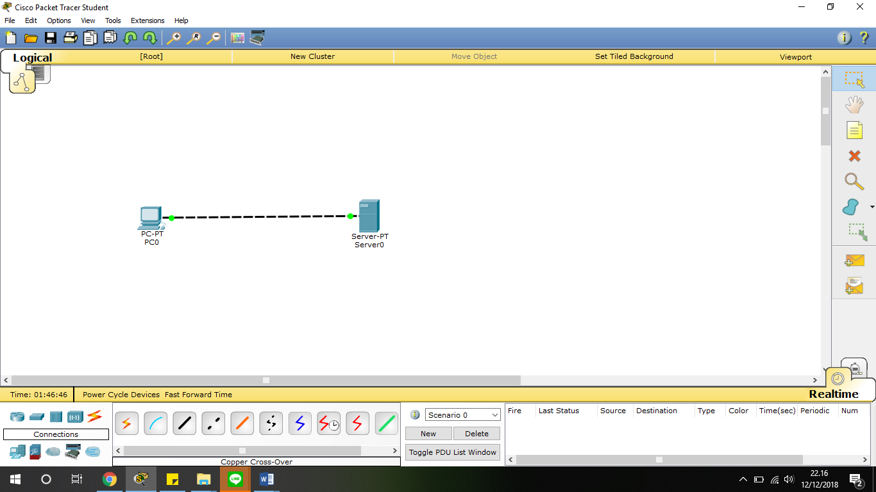Switch to Realtime mode
Image resolution: width=876 pixels, height=492 pixels.
(x=834, y=394)
